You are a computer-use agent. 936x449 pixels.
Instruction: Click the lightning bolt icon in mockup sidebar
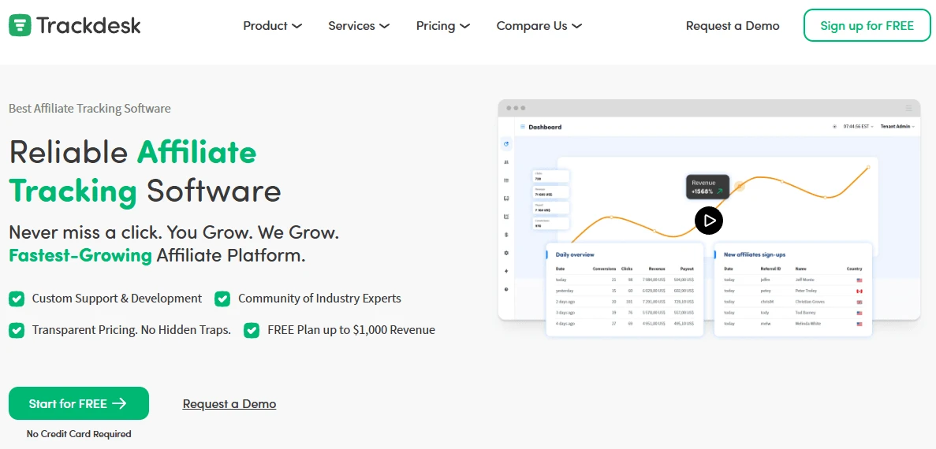tap(506, 271)
